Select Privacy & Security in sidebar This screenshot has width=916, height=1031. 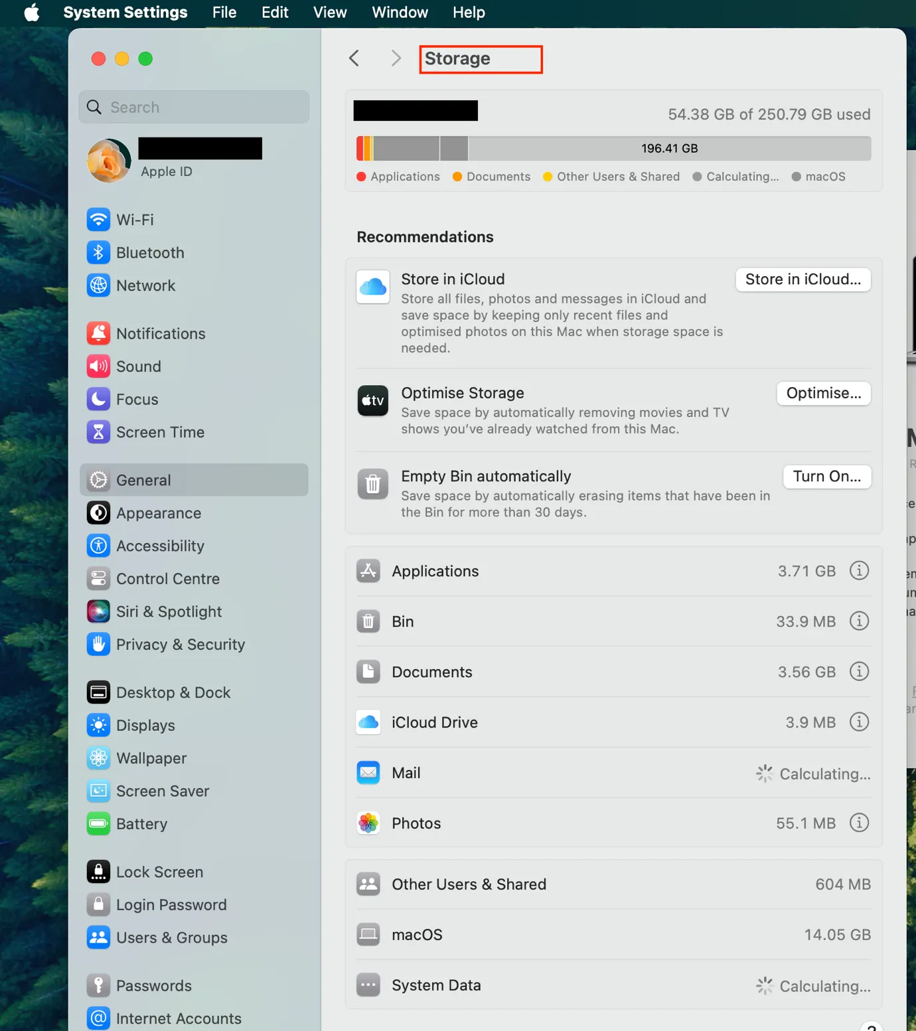(180, 645)
